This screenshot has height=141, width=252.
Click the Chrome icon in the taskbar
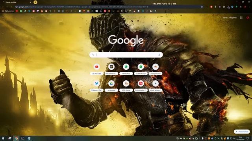16,138
